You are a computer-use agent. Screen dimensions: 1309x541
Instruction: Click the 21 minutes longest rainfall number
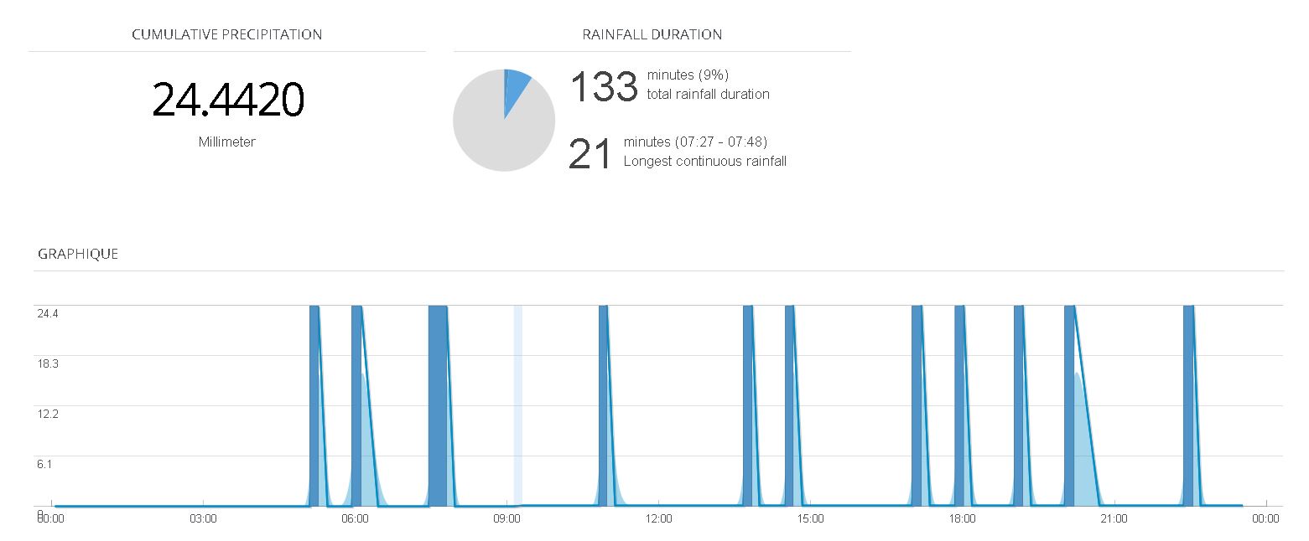coord(590,155)
